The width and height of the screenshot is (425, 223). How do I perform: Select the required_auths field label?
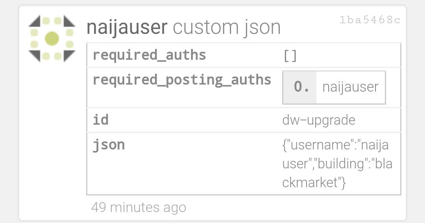(149, 55)
